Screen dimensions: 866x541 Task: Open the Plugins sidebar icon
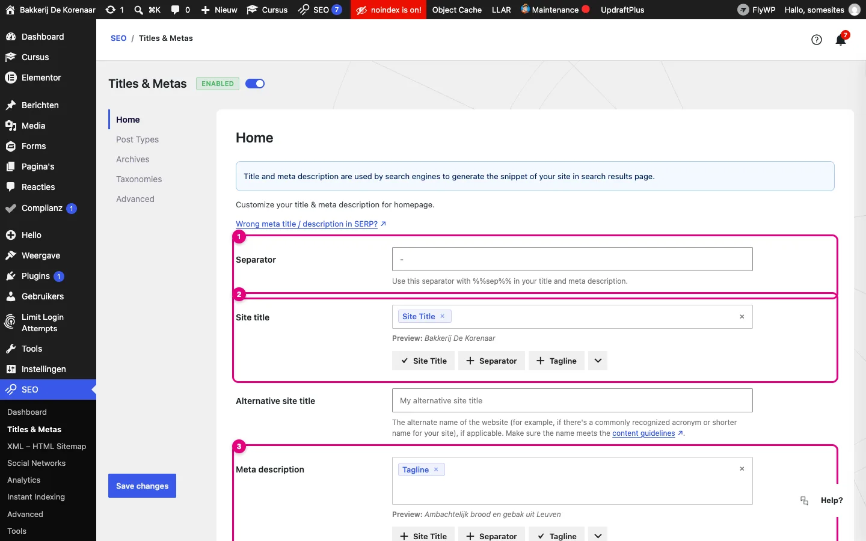10,276
